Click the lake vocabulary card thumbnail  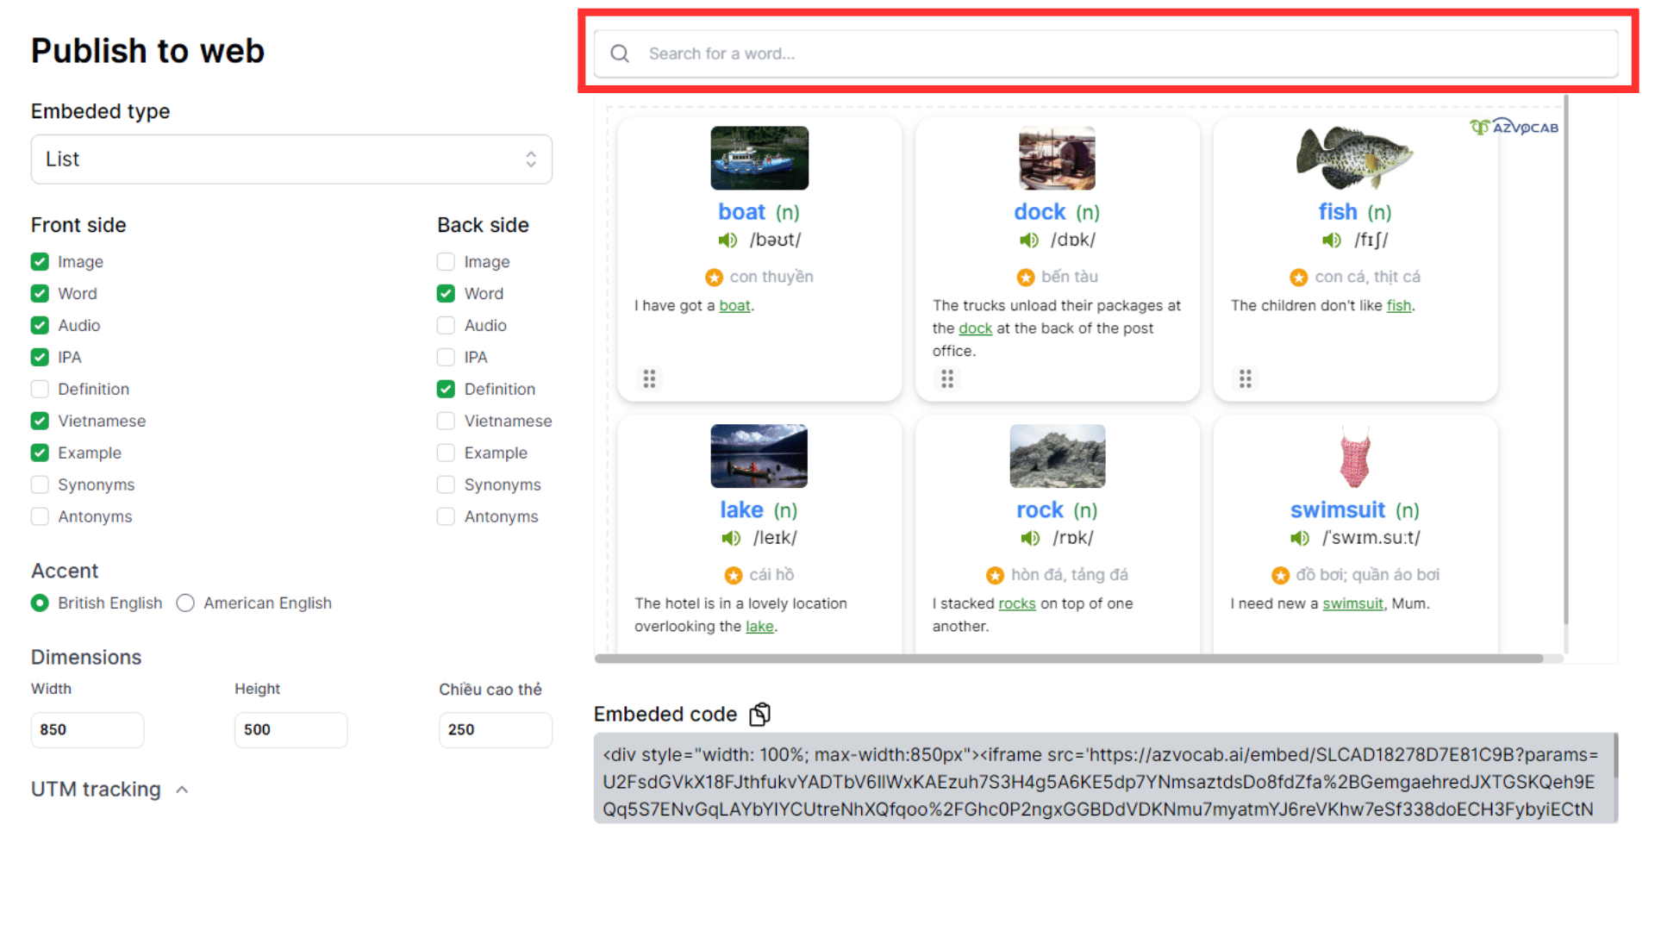point(759,454)
